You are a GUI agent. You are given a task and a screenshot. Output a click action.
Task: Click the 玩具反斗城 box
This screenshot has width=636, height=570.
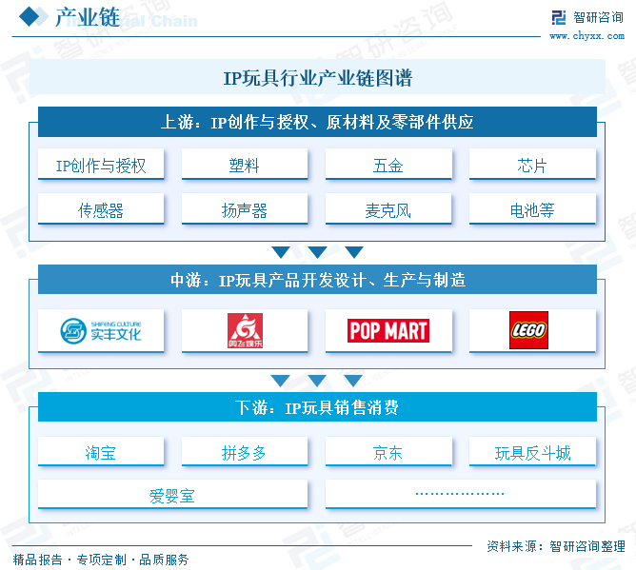click(x=532, y=453)
